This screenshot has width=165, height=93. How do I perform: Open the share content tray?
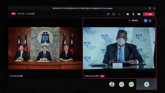(139, 14)
